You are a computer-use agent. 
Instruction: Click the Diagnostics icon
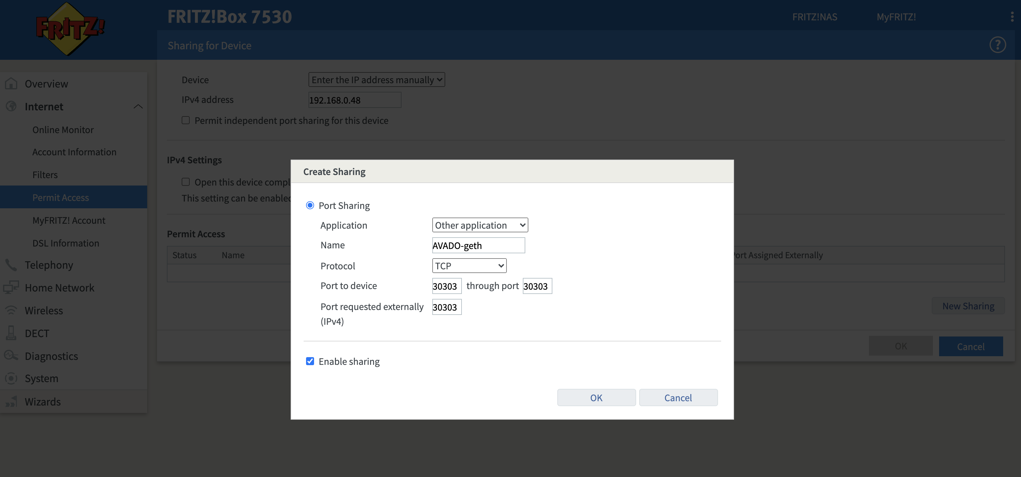(x=11, y=356)
